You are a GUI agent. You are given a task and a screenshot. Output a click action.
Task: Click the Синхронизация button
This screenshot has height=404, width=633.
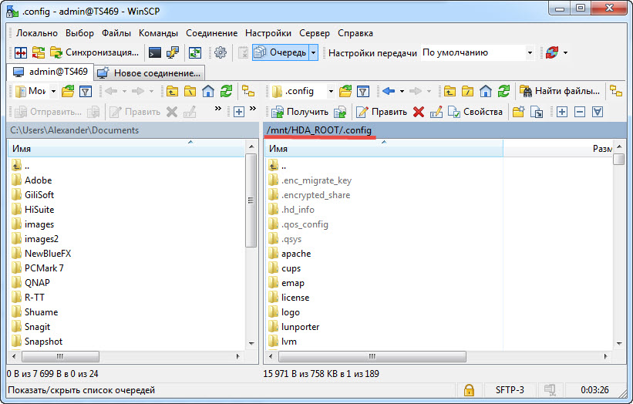(x=95, y=52)
